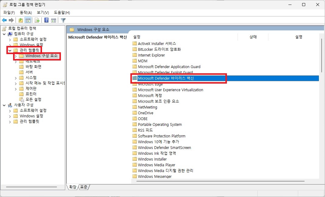Select 프린터 in the tree

point(31,94)
